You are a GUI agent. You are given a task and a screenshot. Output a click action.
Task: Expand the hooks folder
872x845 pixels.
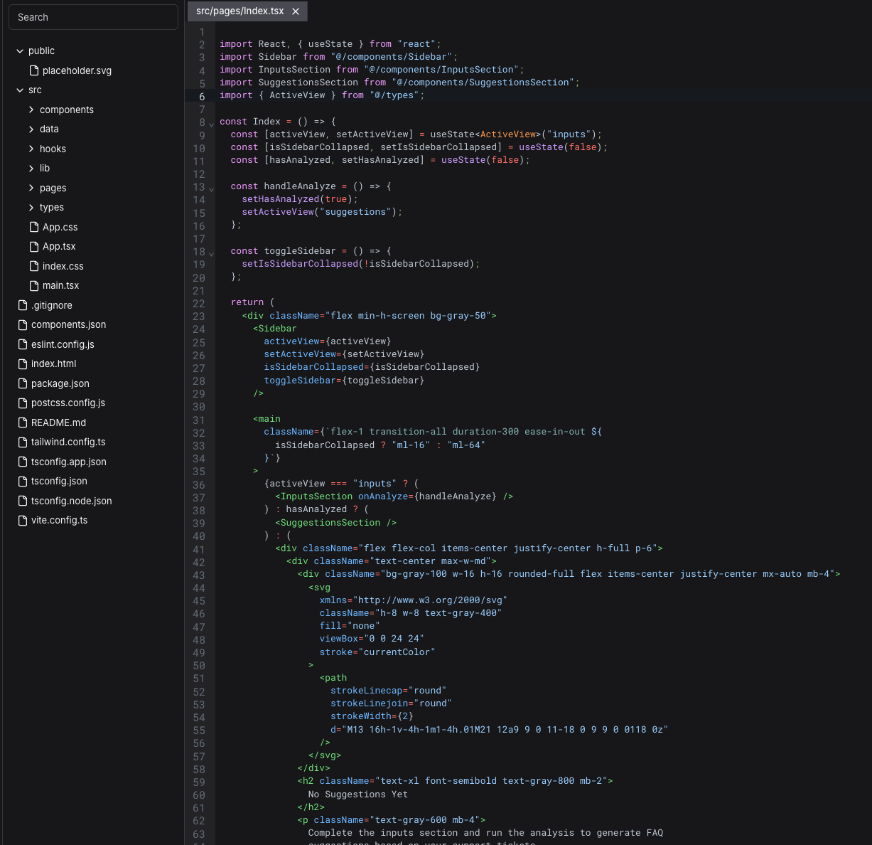31,149
